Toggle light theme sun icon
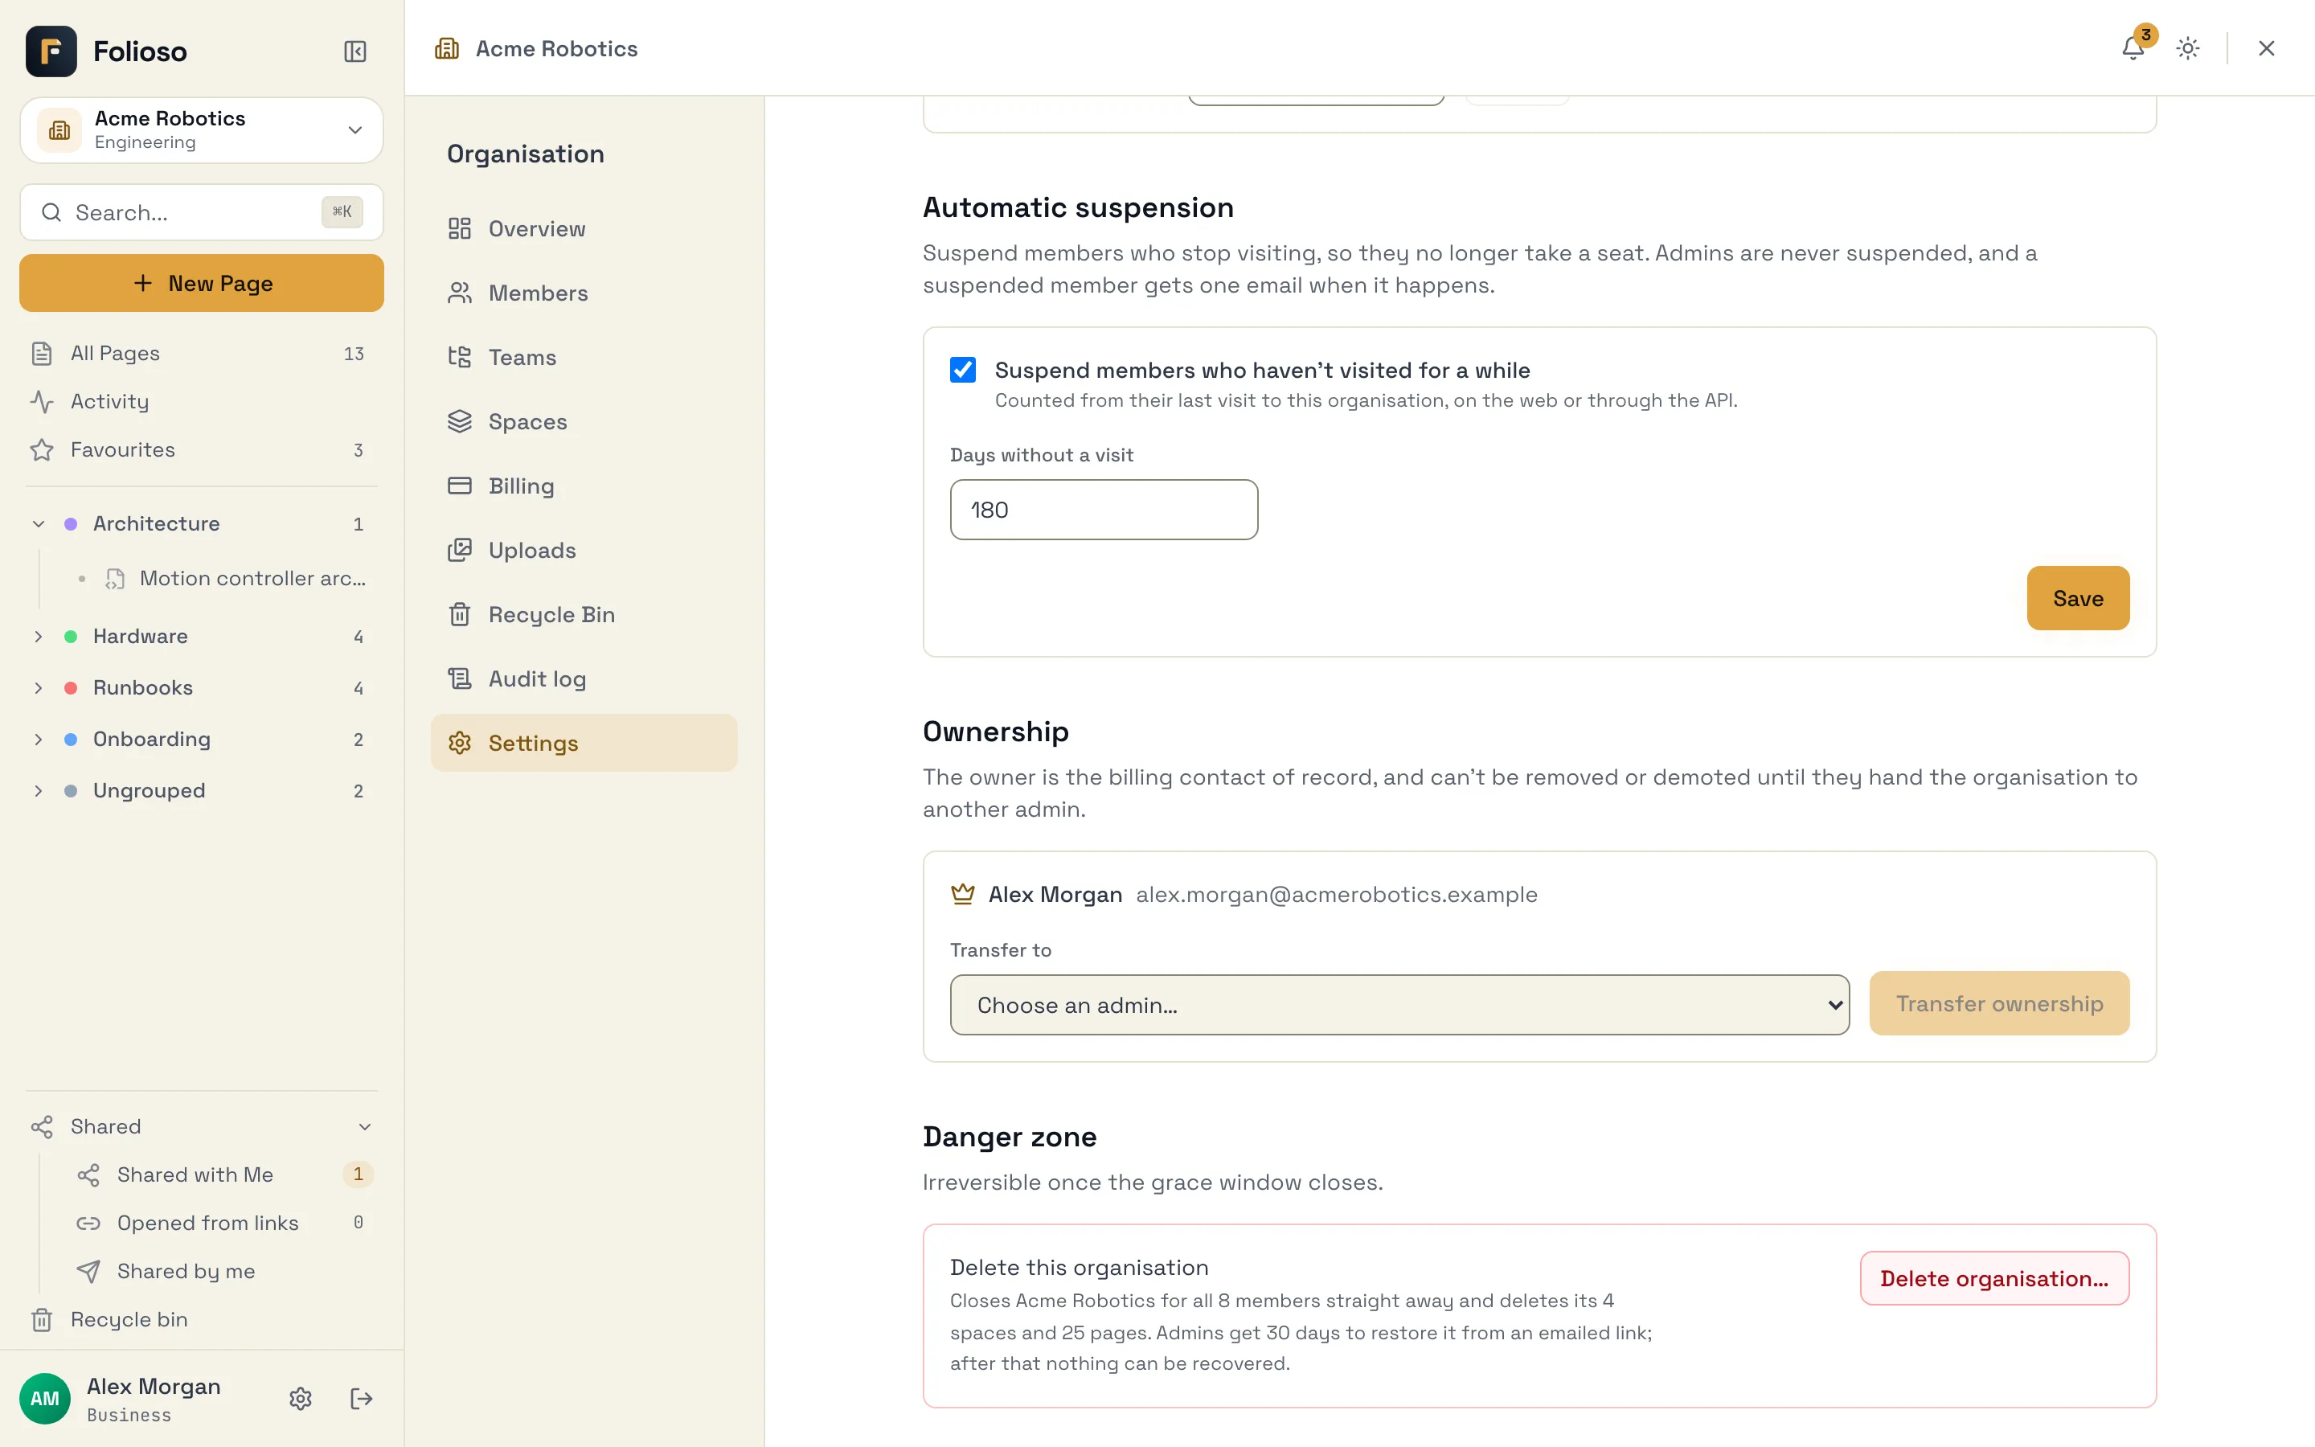Image resolution: width=2315 pixels, height=1447 pixels. [2188, 48]
